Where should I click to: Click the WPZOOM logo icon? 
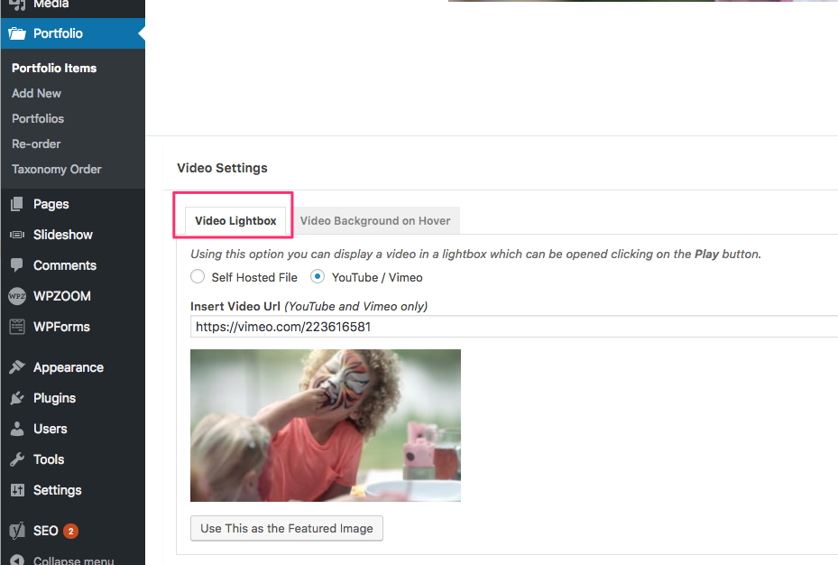(17, 296)
